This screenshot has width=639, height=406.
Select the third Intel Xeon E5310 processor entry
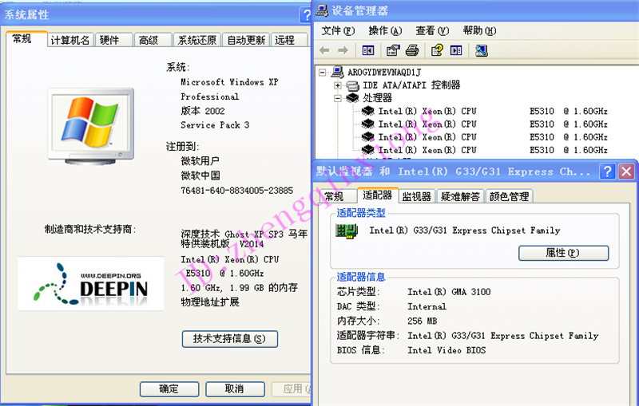click(485, 137)
